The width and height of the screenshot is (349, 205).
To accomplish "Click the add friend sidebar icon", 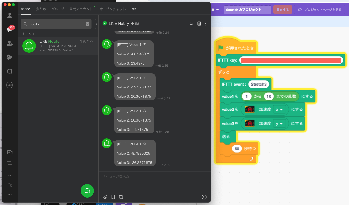I will coord(10,43).
